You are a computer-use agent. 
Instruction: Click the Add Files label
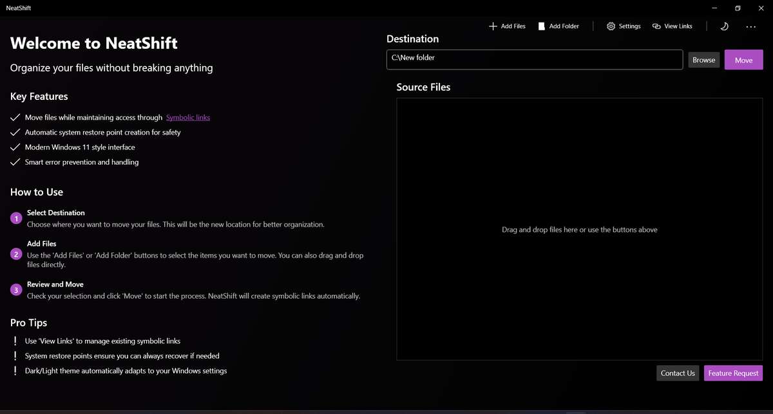[x=513, y=26]
